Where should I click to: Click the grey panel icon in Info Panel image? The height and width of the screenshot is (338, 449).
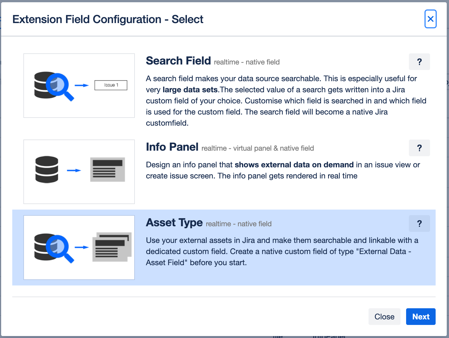[x=108, y=170]
